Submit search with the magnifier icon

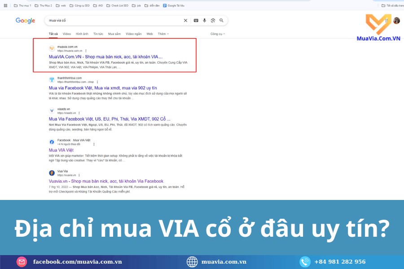click(x=221, y=20)
